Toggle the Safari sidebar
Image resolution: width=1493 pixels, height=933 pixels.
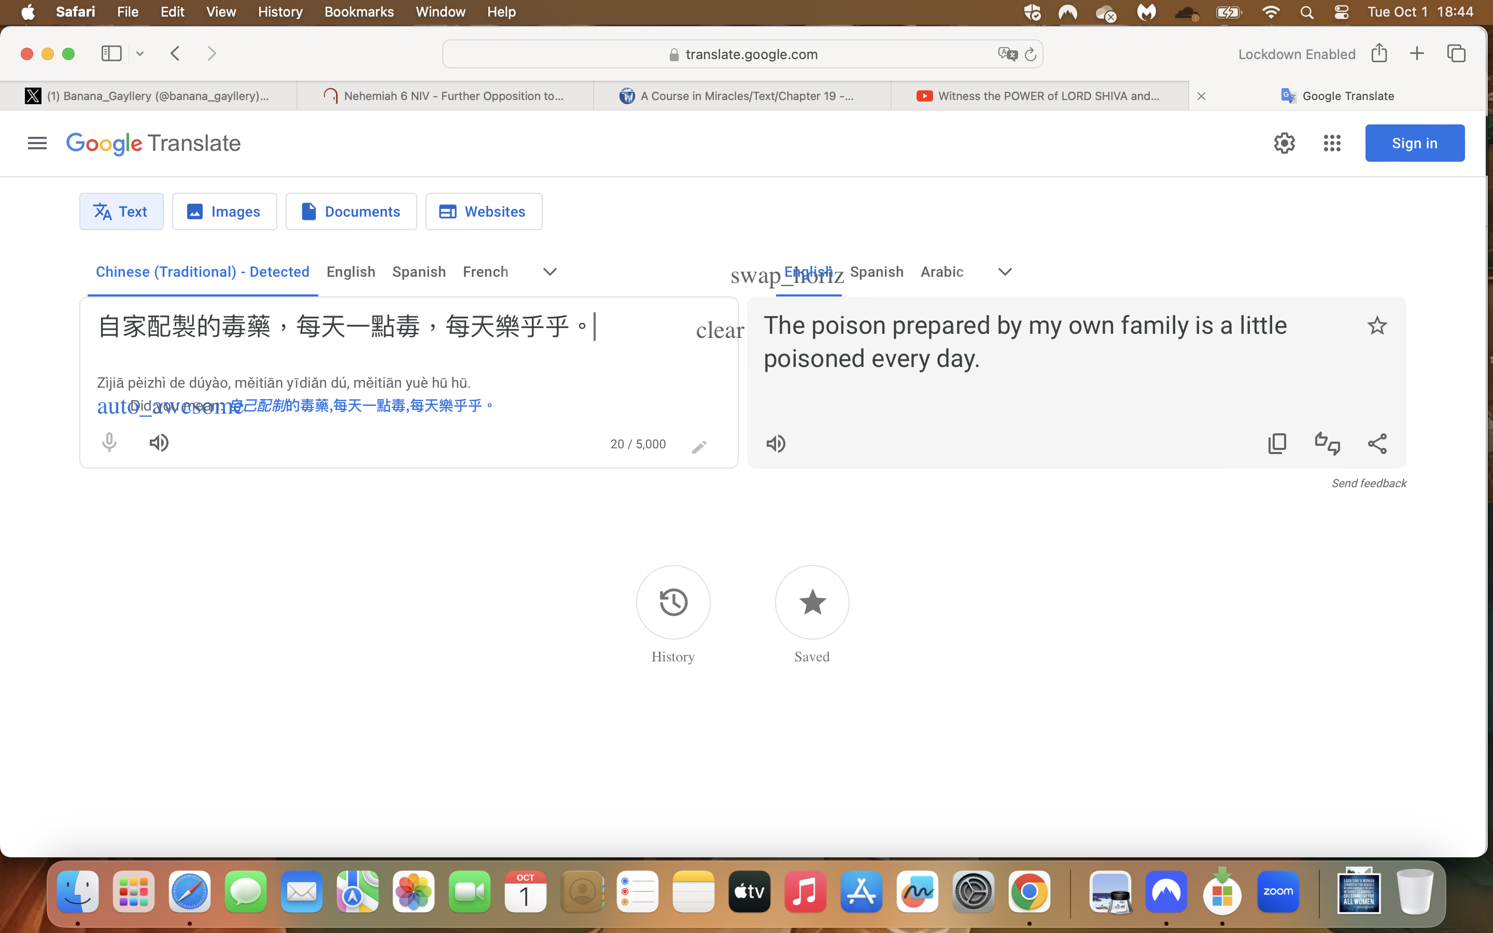pyautogui.click(x=111, y=54)
